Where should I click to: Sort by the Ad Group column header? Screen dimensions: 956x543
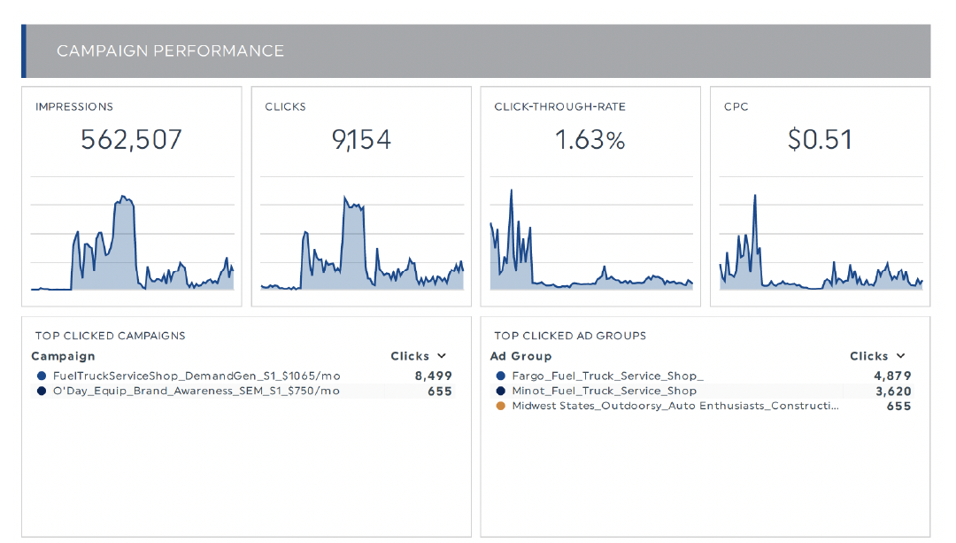tap(520, 356)
